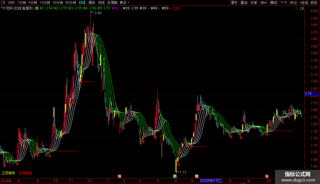Click the M5: 2.57 indicator value
This screenshot has height=184, width=320.
point(104,8)
